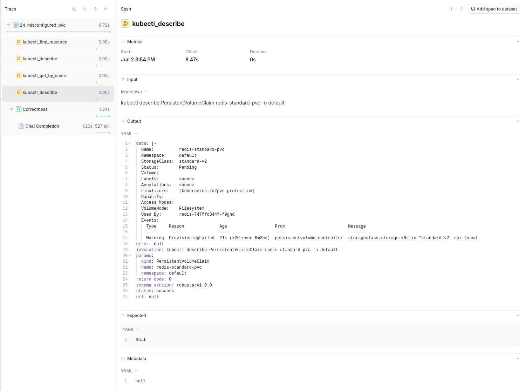Click the database icon inside Add span to dataset
Screen dimensions: 525x391
click(x=473, y=9)
